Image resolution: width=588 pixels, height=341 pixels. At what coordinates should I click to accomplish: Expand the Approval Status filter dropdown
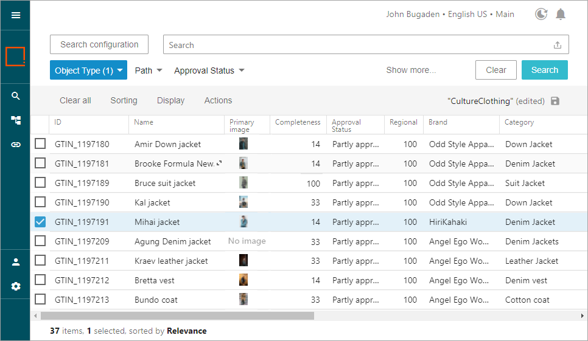[x=209, y=71]
